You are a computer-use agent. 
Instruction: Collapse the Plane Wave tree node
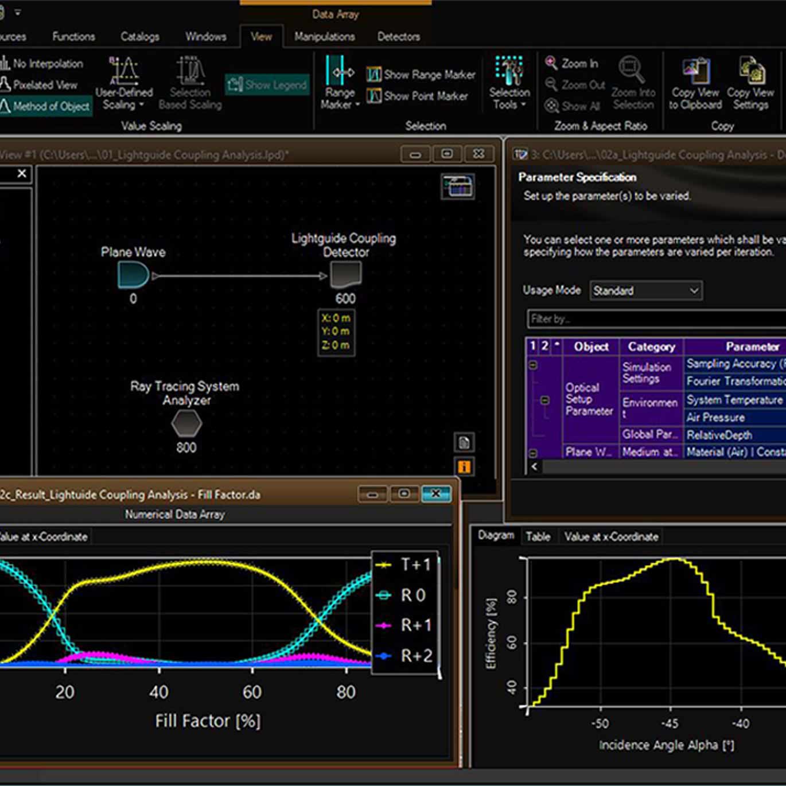532,452
